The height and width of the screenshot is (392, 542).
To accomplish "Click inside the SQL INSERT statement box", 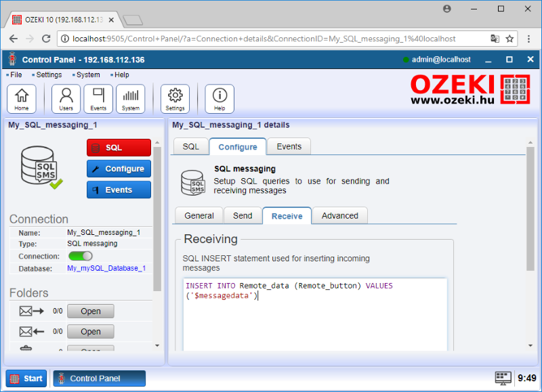I will pyautogui.click(x=315, y=314).
